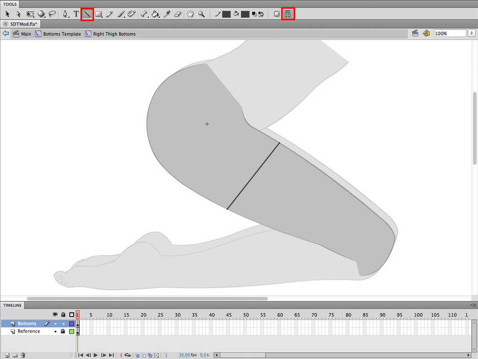Viewport: 478px width, 359px height.
Task: Unlock the Reference layer
Action: (x=63, y=332)
